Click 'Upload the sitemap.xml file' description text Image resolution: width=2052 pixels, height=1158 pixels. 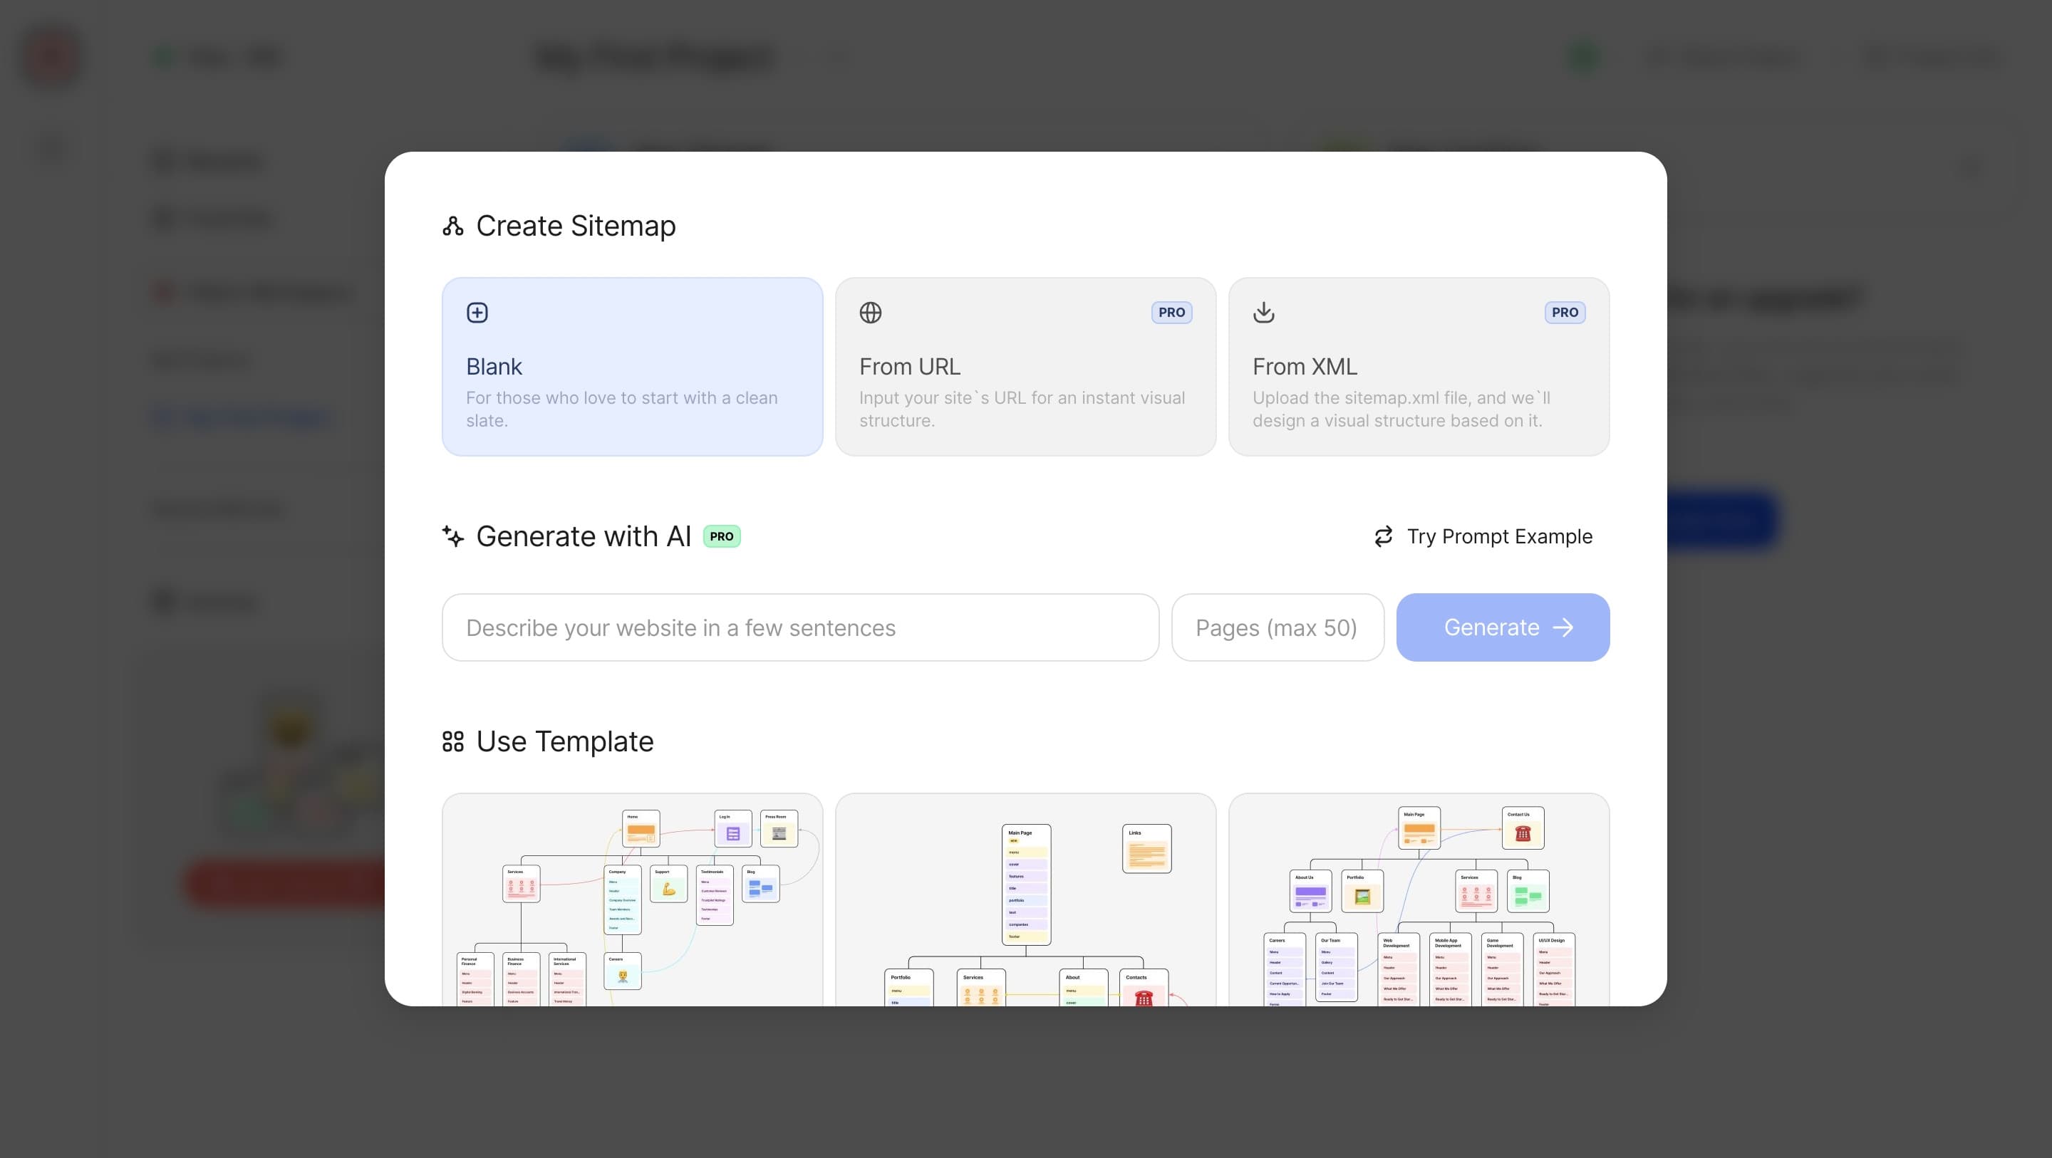tap(1401, 409)
